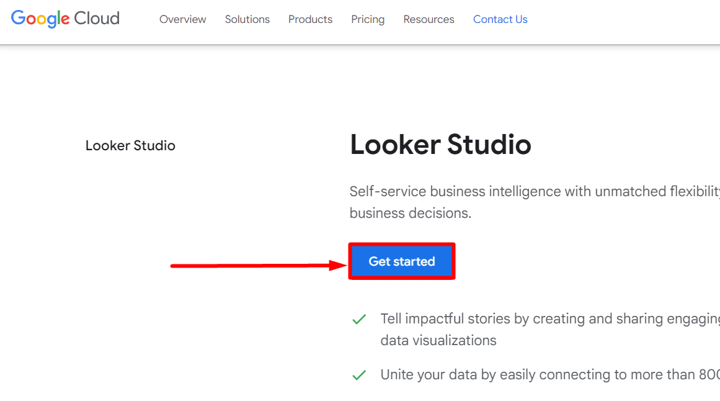The image size is (720, 401).
Task: Click the Looker Studio page heading
Action: [440, 144]
